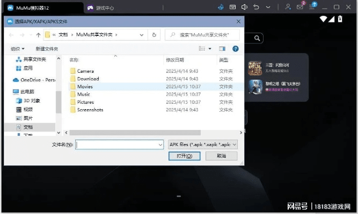The width and height of the screenshot is (358, 214).
Task: Click the back arrow icon in MuMu toolbar
Action: pos(257,7)
